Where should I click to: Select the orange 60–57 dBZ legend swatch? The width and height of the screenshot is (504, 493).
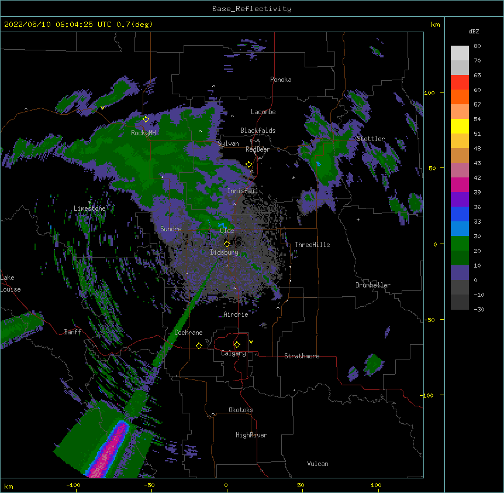point(460,97)
